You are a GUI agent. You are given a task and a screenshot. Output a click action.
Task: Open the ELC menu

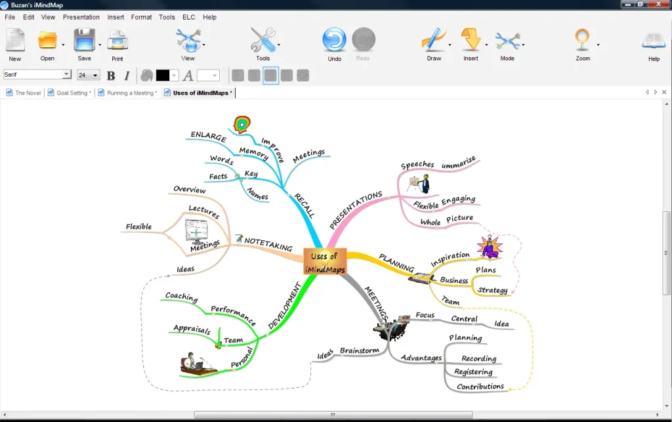coord(188,17)
